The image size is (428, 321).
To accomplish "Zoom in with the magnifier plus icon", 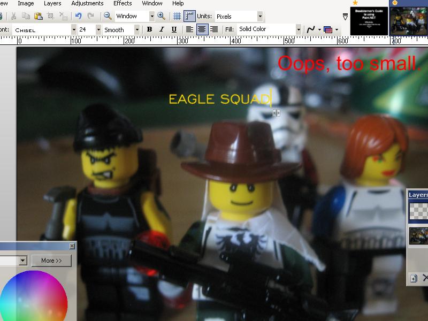I will point(162,16).
